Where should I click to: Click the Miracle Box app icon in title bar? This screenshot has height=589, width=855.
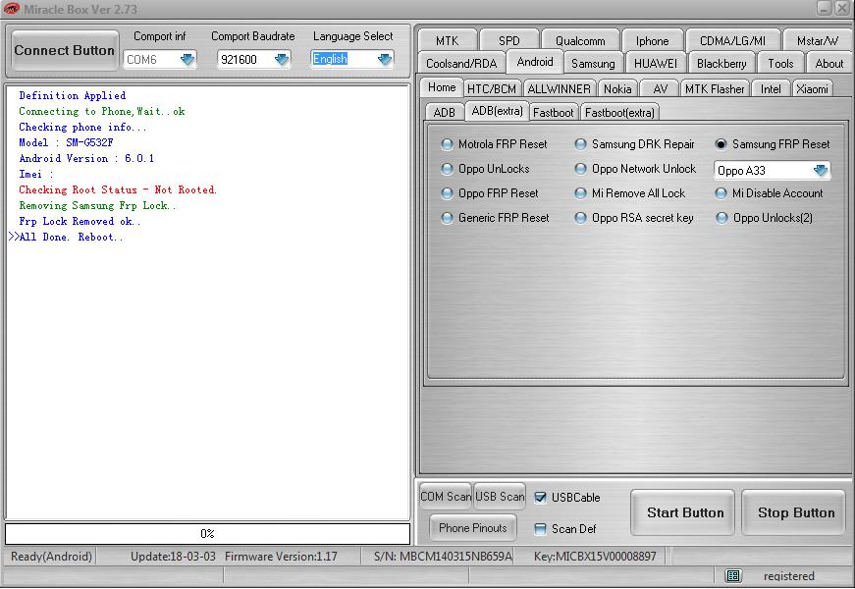coord(11,9)
